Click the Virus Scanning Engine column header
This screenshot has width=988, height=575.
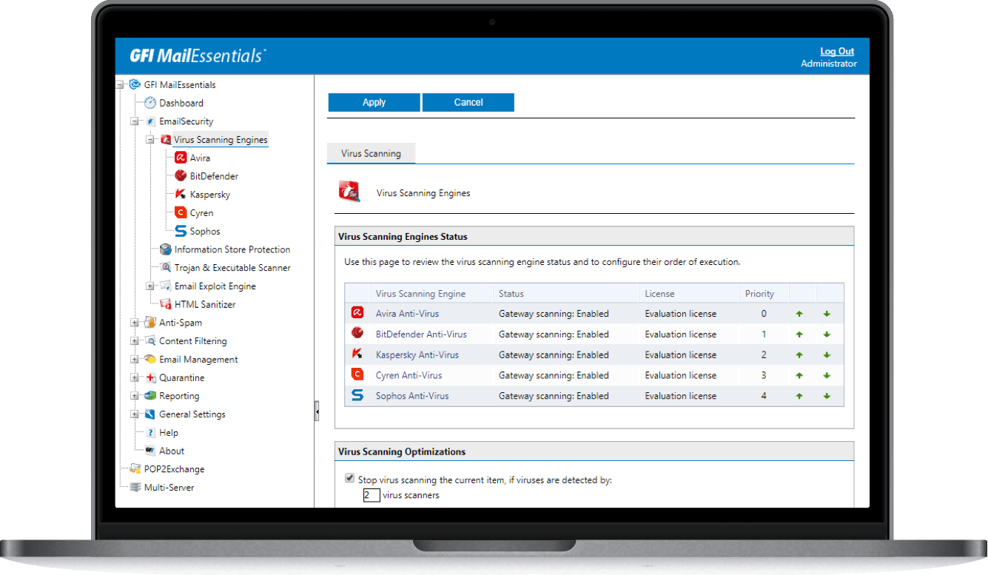tap(420, 294)
